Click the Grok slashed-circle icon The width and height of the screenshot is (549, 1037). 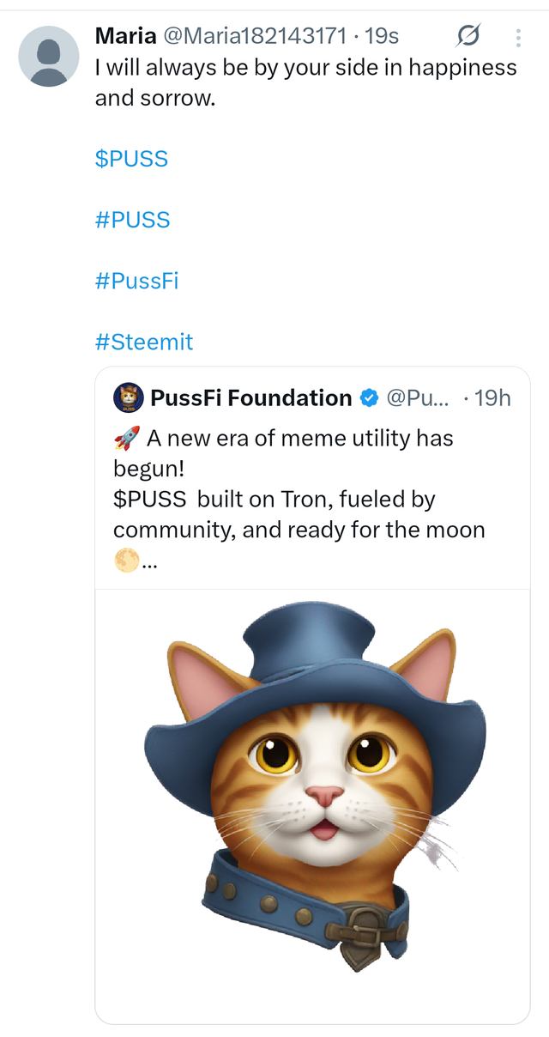pyautogui.click(x=468, y=36)
